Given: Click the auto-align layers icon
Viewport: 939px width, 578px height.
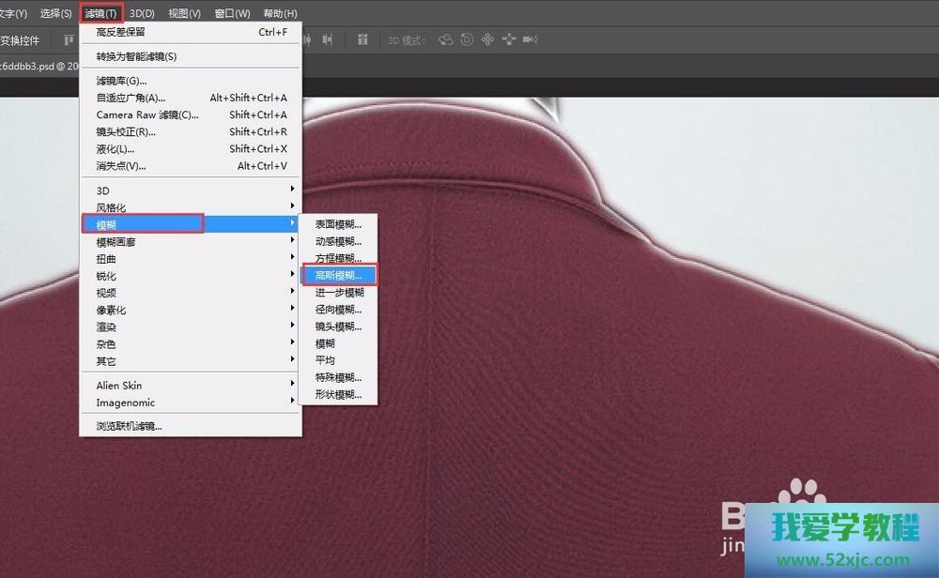Looking at the screenshot, I should (362, 39).
